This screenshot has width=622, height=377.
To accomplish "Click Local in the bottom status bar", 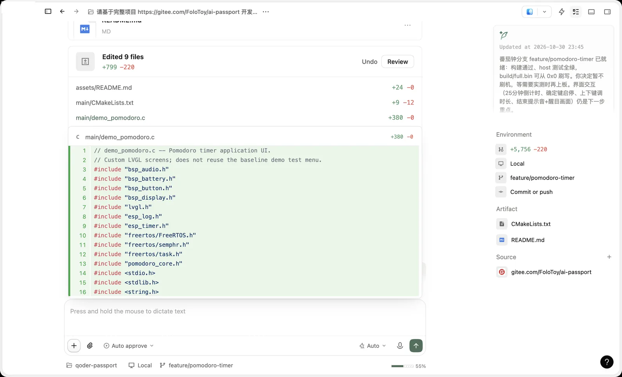I will coord(140,365).
